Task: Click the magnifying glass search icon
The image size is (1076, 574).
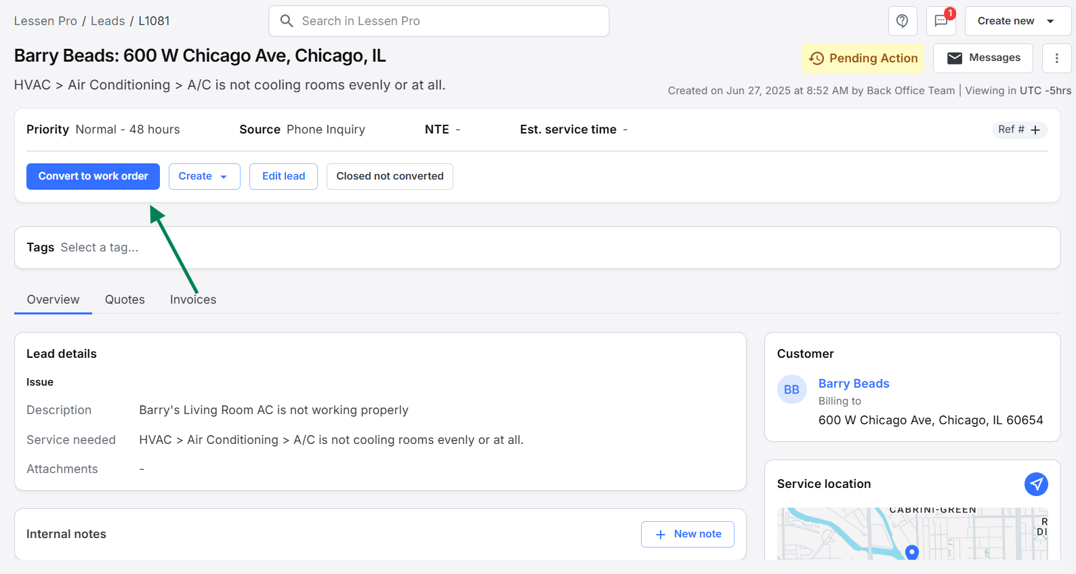Action: 287,21
